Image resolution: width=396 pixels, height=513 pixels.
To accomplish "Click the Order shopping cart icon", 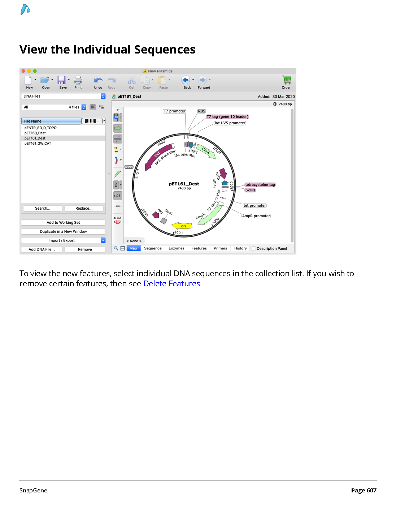I will coord(287,80).
